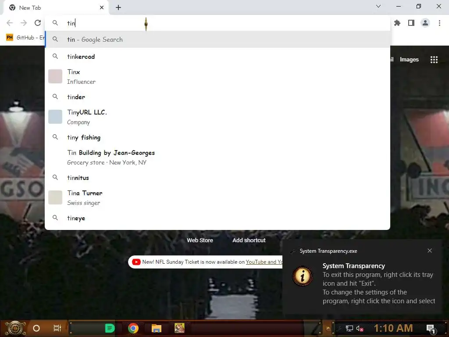This screenshot has height=337, width=449.
Task: Open File Explorer from taskbar
Action: pyautogui.click(x=157, y=328)
